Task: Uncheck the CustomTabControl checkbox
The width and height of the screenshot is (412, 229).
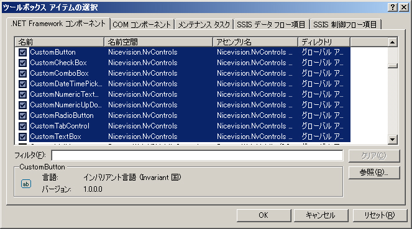Action: [22, 126]
